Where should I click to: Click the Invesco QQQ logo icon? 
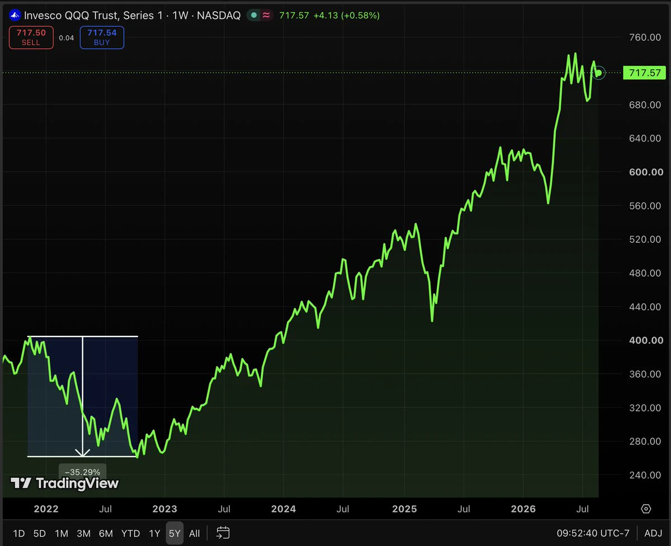(15, 16)
